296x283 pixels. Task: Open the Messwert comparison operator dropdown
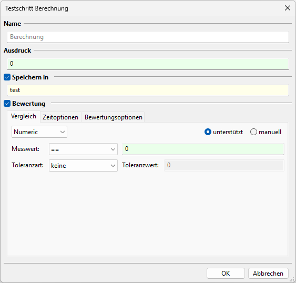tap(83, 149)
